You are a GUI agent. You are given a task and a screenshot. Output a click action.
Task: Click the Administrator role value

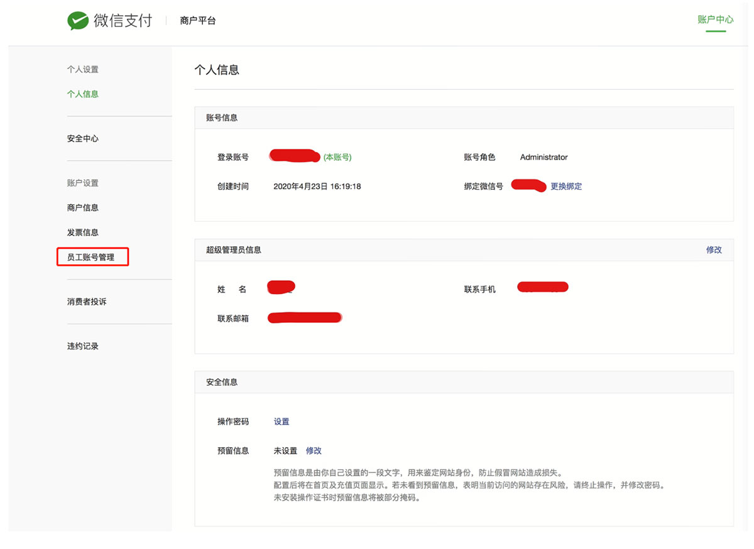[544, 158]
